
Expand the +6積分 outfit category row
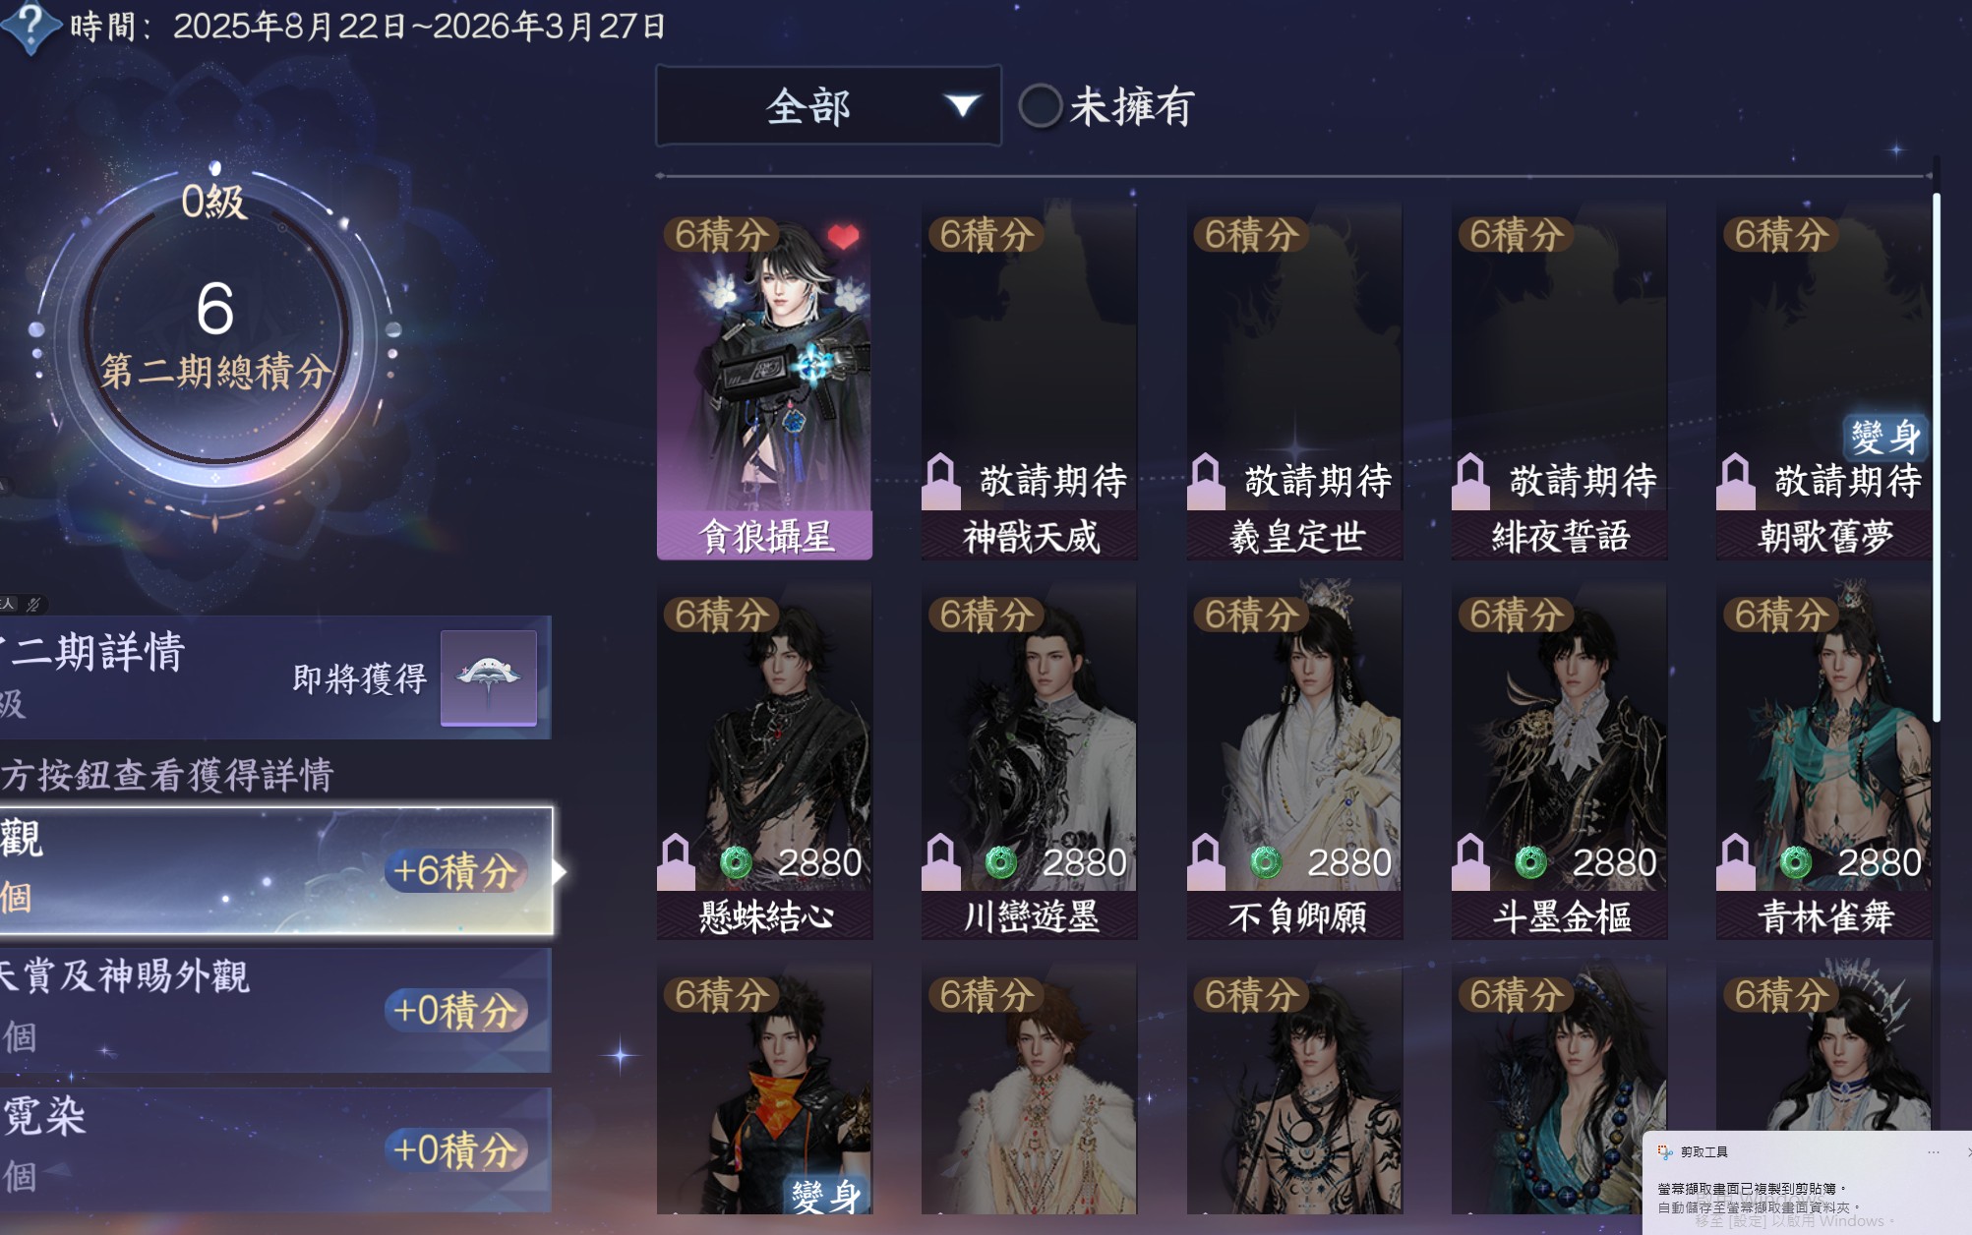tap(276, 871)
